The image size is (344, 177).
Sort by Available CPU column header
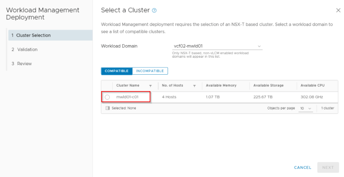tap(312, 85)
